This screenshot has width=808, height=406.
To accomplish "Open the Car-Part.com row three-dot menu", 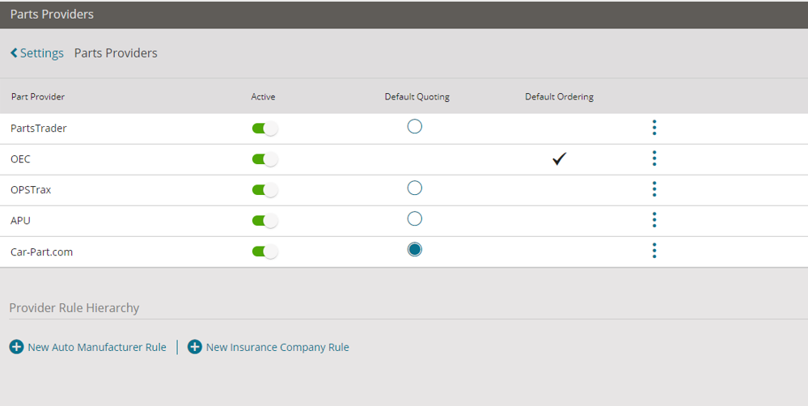I will (x=654, y=251).
